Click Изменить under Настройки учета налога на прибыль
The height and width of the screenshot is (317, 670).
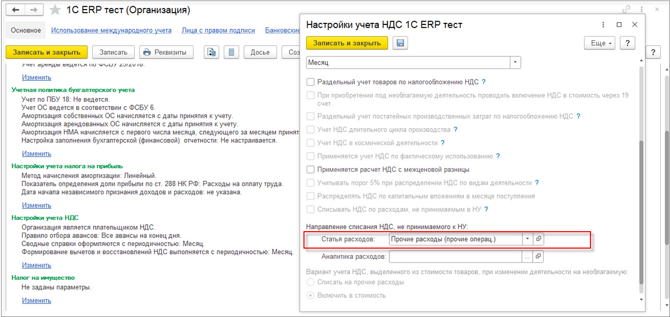(x=37, y=205)
